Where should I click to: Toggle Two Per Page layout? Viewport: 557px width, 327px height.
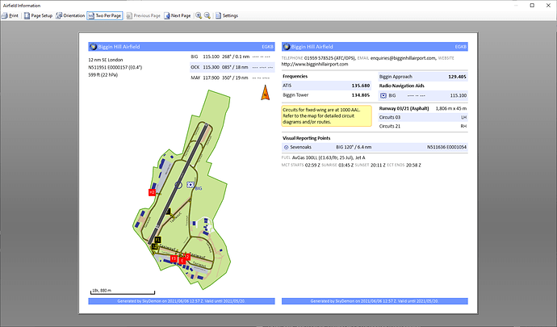105,15
